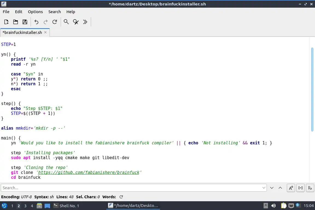Viewport: 315px width, 210px height.
Task: Toggle match whole word search option
Action: coord(300,188)
